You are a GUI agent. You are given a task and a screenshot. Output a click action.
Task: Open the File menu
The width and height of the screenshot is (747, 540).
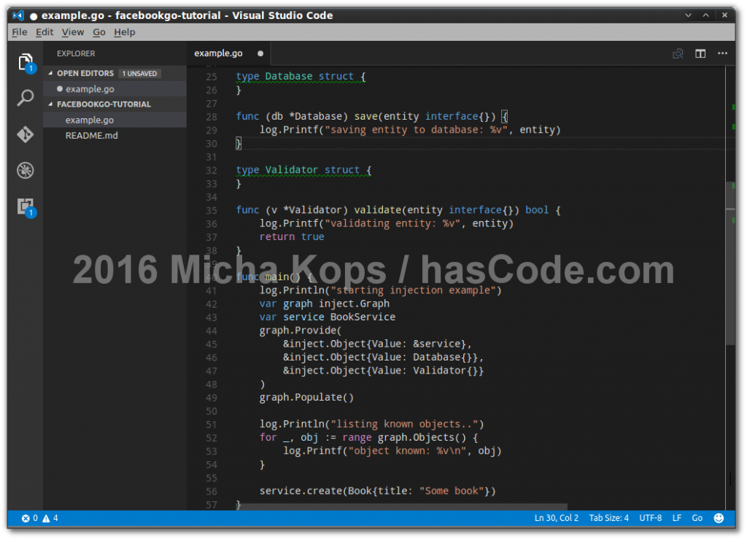[x=19, y=32]
